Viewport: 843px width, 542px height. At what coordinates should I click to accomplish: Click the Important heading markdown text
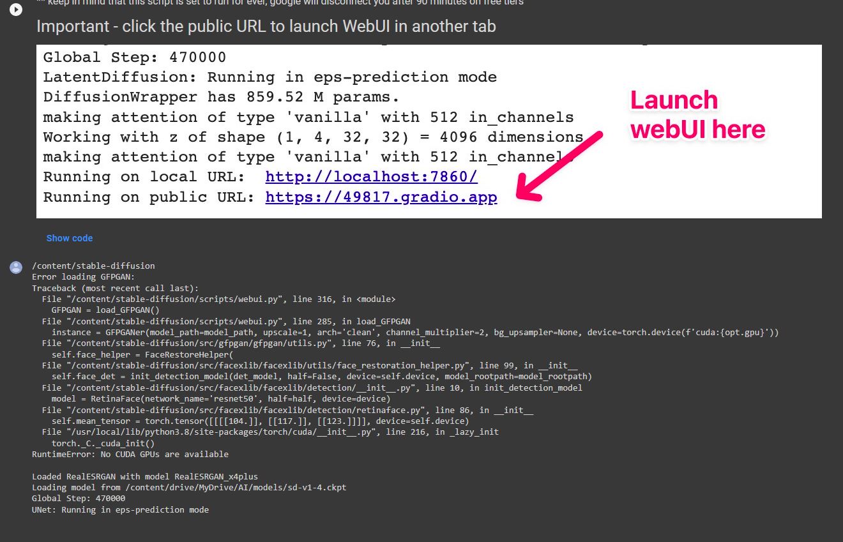(266, 26)
